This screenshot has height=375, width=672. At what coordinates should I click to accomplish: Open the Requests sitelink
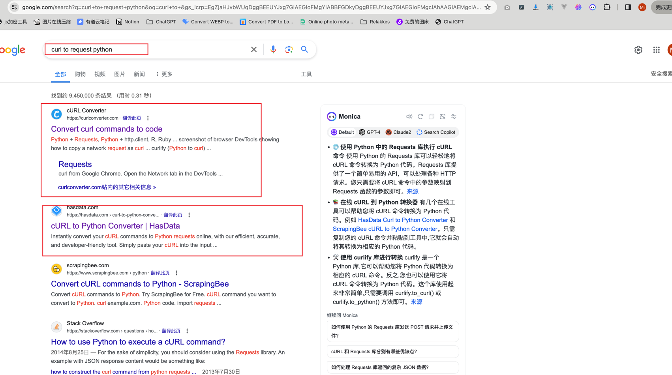click(x=75, y=164)
